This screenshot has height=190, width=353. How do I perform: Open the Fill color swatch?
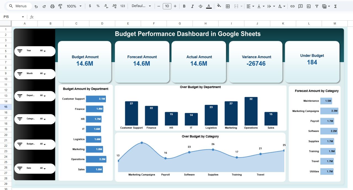219,6
